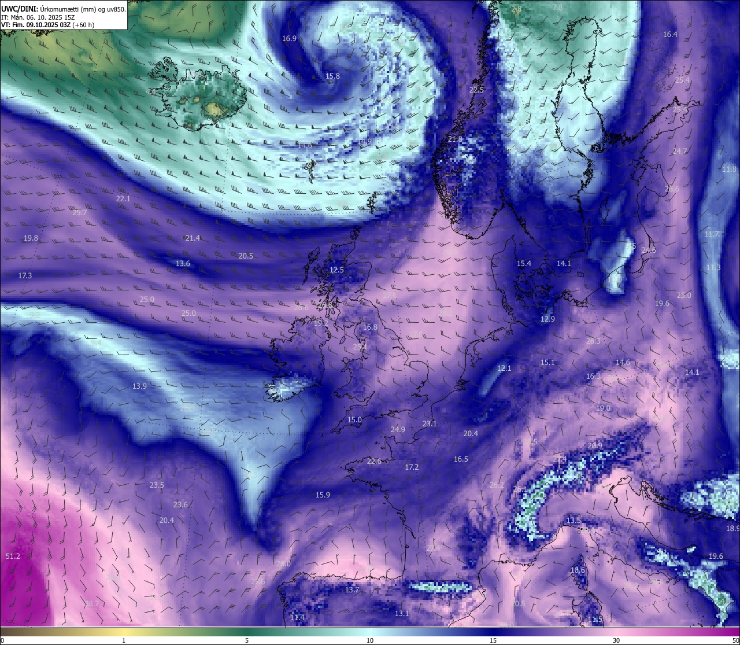Click the 18.9 value at the right edge
This screenshot has height=645, width=740.
pos(733,529)
